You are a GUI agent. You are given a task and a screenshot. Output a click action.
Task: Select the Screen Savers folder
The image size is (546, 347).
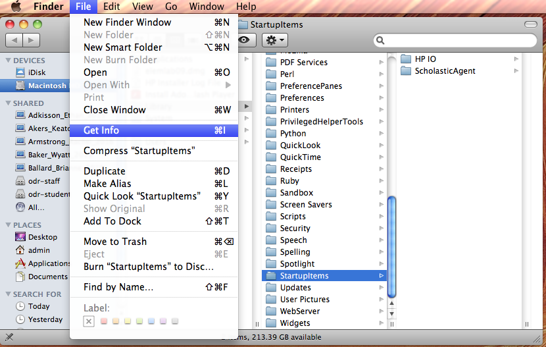pos(299,205)
